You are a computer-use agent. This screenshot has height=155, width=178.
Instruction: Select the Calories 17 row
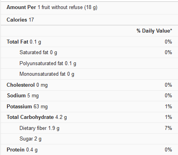pos(89,20)
